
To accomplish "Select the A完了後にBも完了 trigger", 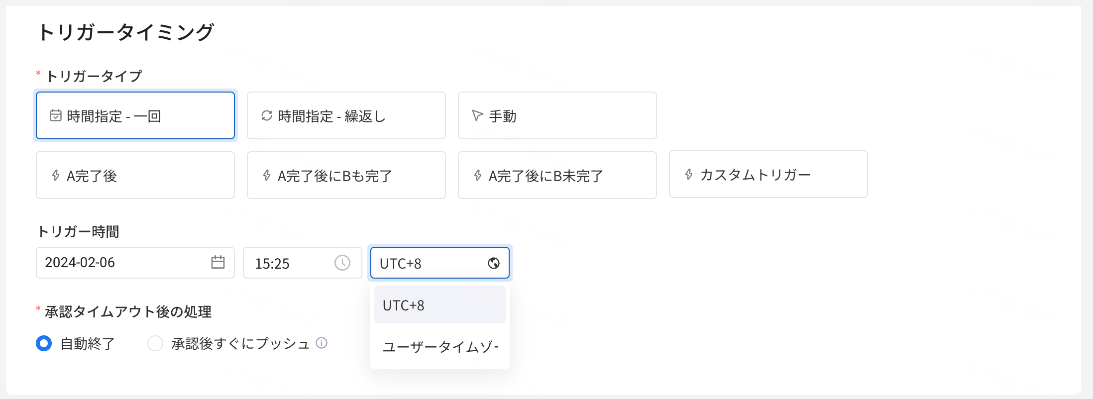I will (x=346, y=175).
